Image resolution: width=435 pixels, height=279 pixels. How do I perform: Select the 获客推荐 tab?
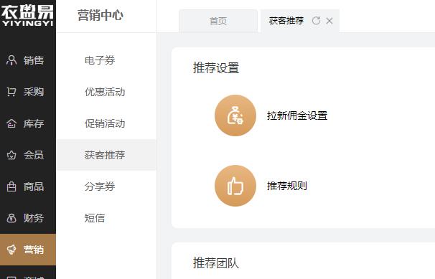click(x=286, y=21)
